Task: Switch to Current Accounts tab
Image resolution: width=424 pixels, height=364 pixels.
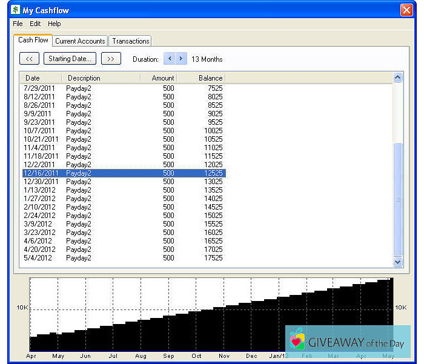Action: click(x=81, y=41)
